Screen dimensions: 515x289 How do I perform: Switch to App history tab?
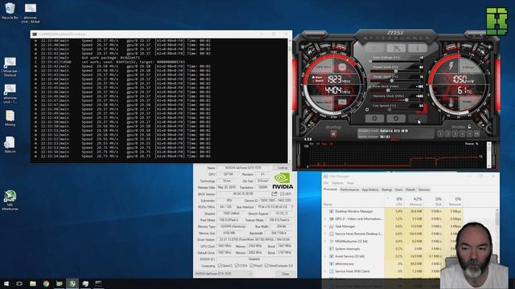click(370, 189)
